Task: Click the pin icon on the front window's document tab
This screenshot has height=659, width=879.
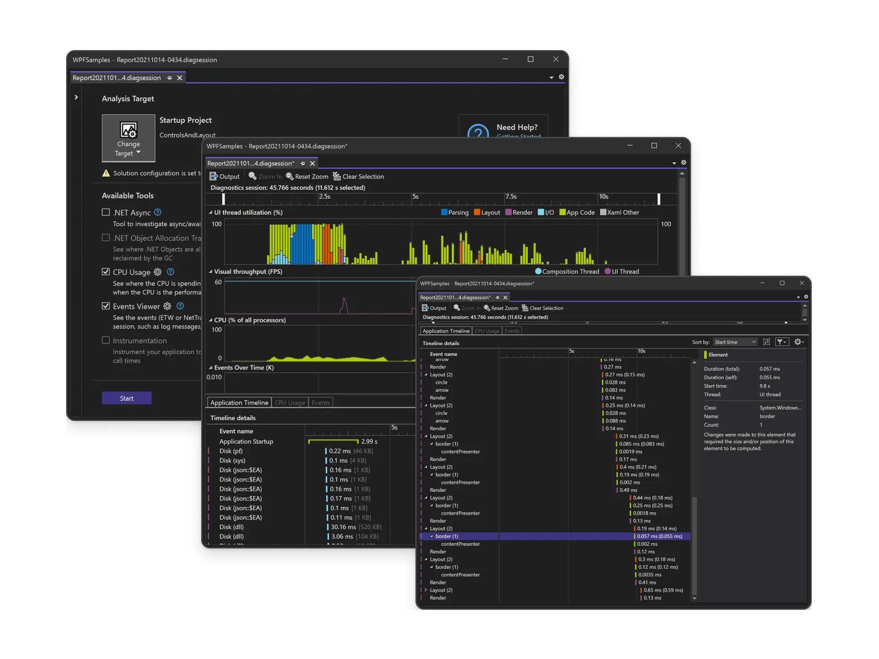Action: click(x=497, y=297)
